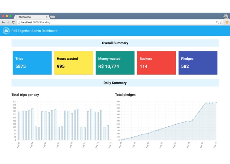
Task: Select the red Backers card
Action: coord(156,63)
